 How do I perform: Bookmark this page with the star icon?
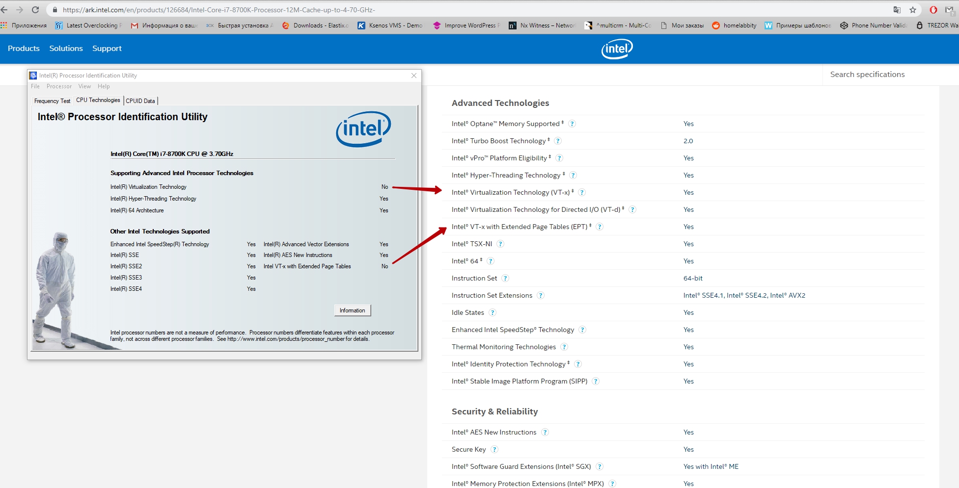(913, 10)
